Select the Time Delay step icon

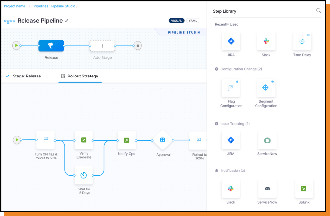point(302,41)
